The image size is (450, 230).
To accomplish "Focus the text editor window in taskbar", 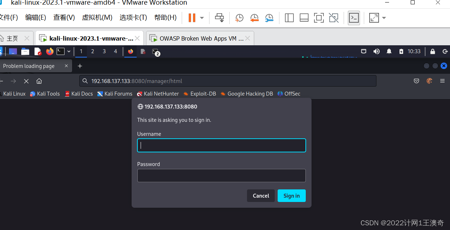I will (x=143, y=51).
